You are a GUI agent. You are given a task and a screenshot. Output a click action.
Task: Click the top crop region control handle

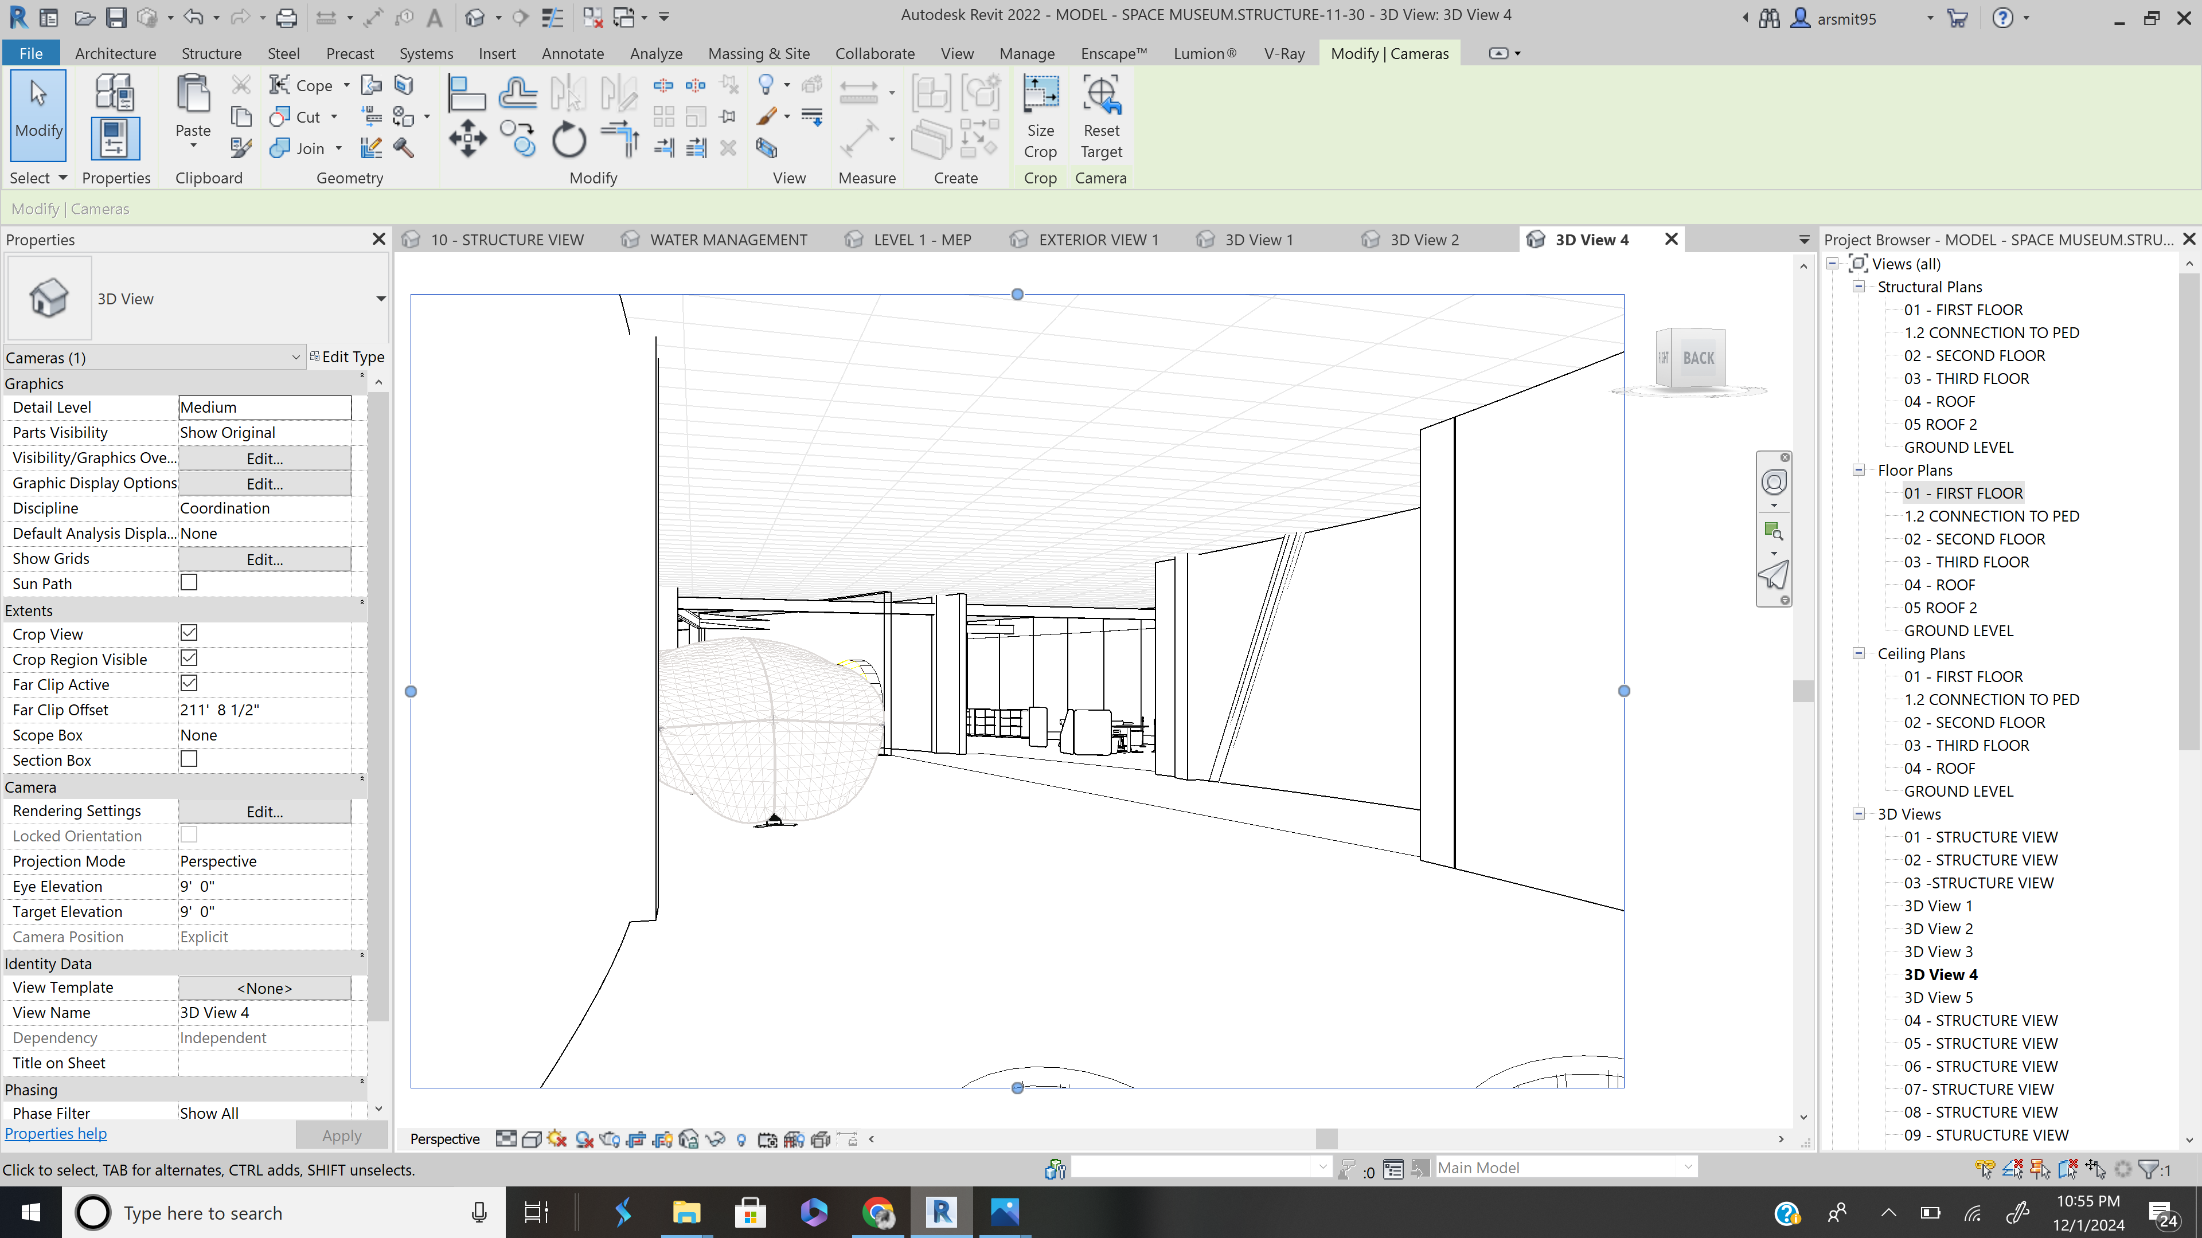pyautogui.click(x=1017, y=294)
